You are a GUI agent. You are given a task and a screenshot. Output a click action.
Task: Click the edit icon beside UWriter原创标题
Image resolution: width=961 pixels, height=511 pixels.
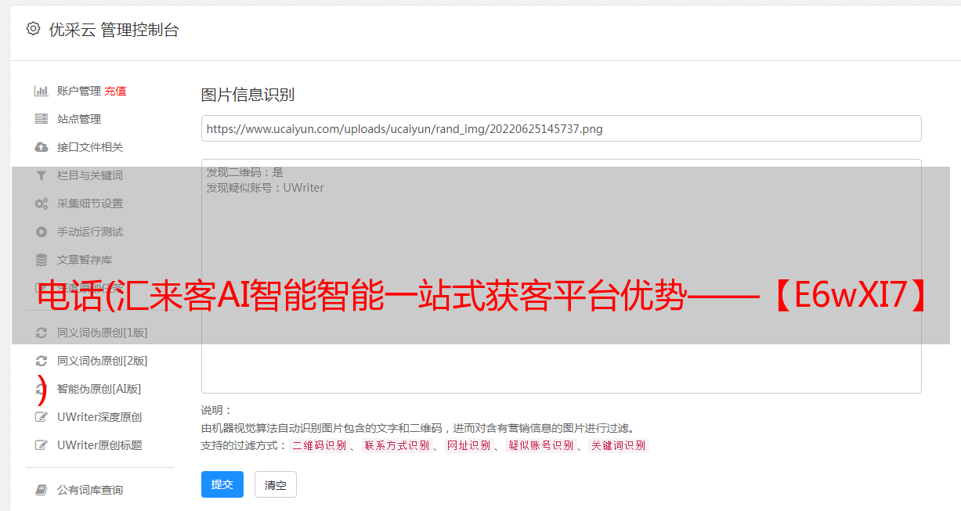coord(42,445)
